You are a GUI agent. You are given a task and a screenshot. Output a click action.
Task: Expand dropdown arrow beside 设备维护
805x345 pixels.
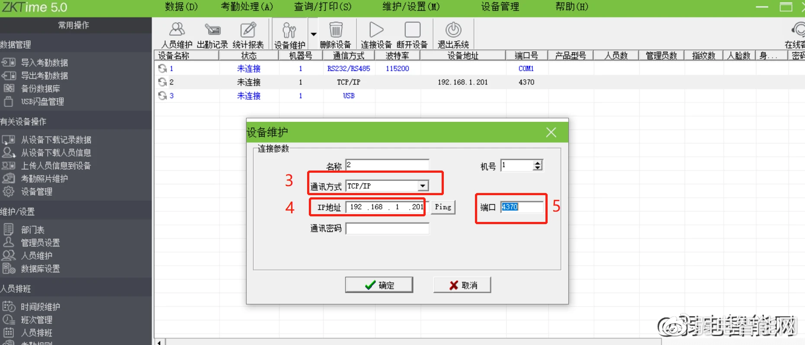coord(314,34)
